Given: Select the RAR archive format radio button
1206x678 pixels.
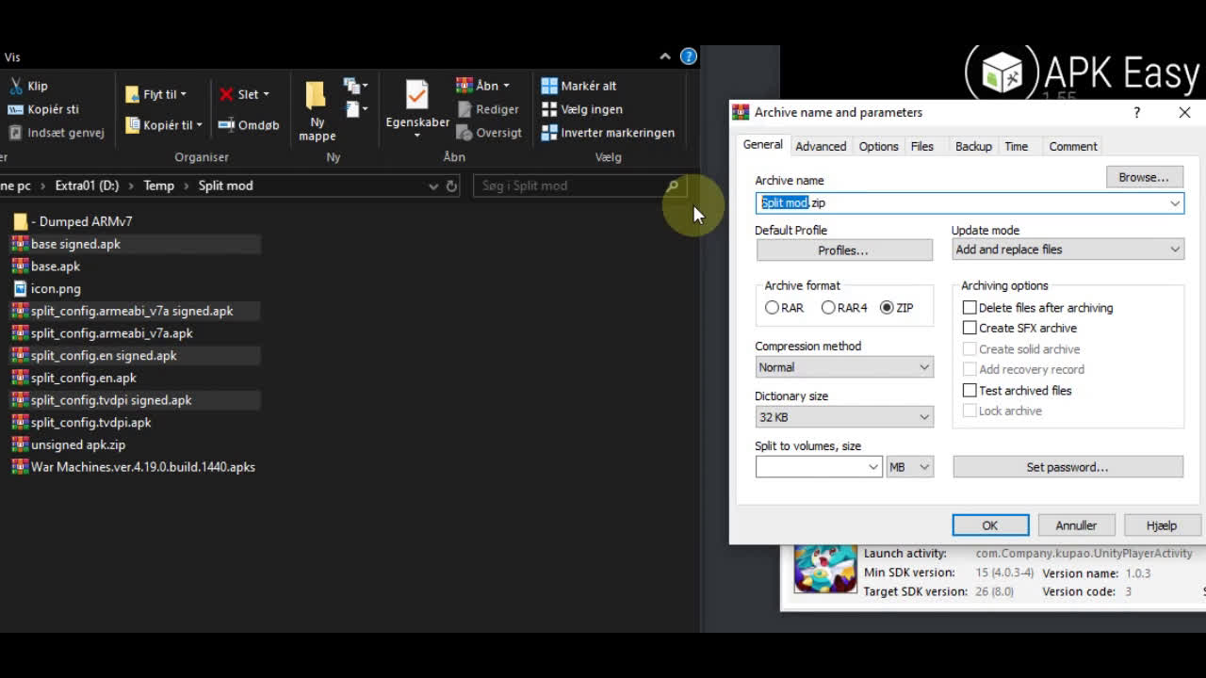Looking at the screenshot, I should click(x=773, y=308).
